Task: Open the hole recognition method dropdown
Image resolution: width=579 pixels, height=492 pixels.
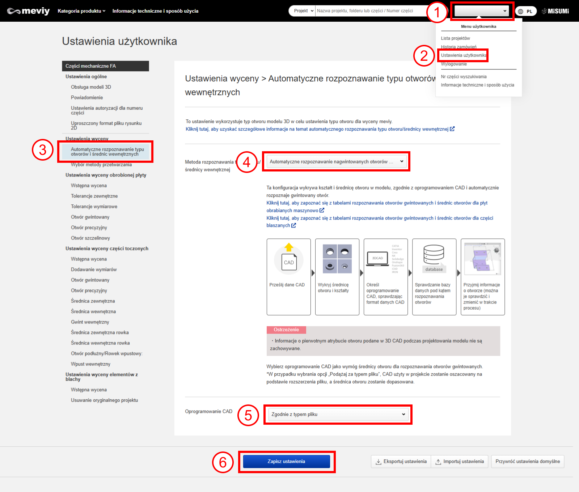Action: click(336, 162)
